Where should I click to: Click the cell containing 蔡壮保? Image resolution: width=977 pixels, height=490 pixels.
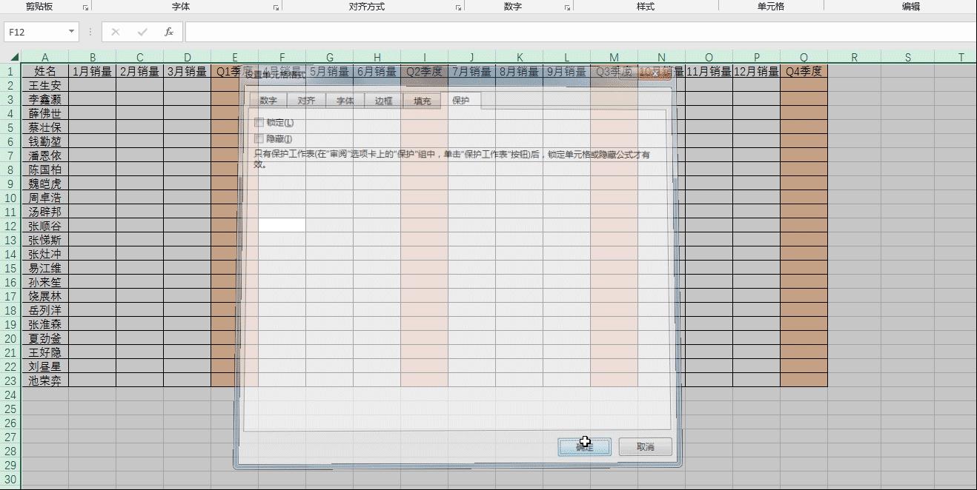(x=45, y=127)
